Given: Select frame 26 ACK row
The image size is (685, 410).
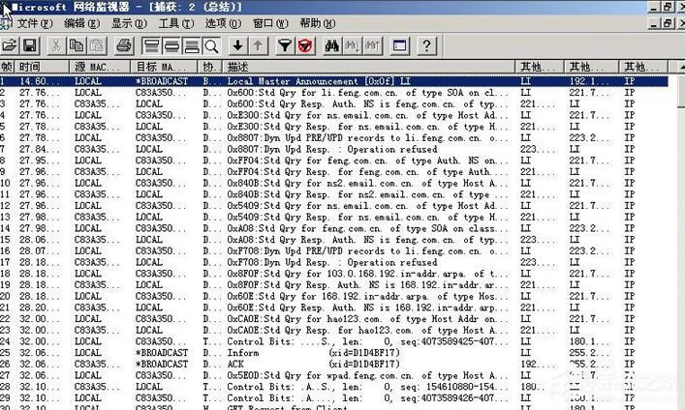Looking at the screenshot, I should pyautogui.click(x=333, y=365).
